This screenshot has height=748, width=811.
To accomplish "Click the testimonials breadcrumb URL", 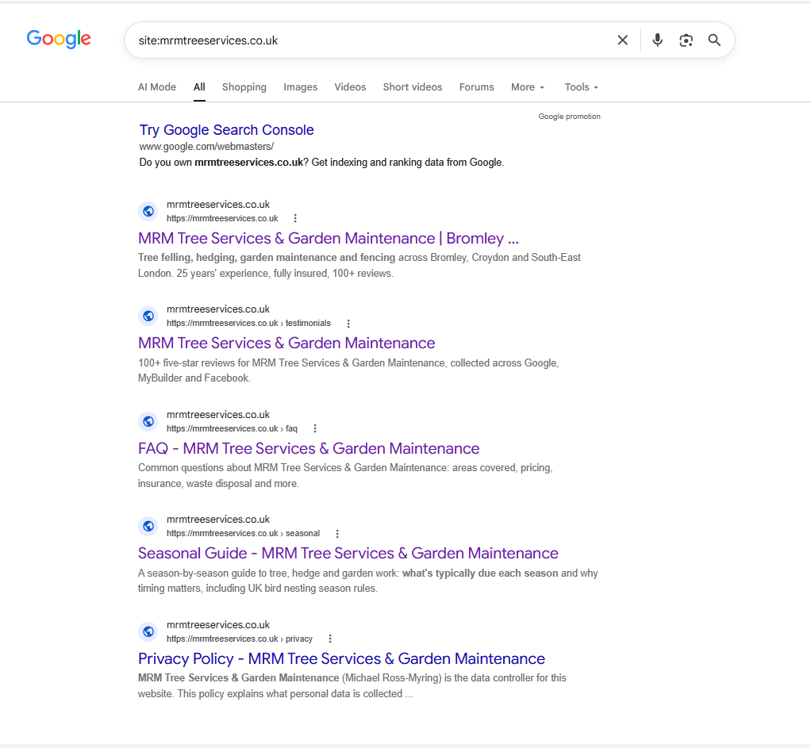I will [x=249, y=323].
